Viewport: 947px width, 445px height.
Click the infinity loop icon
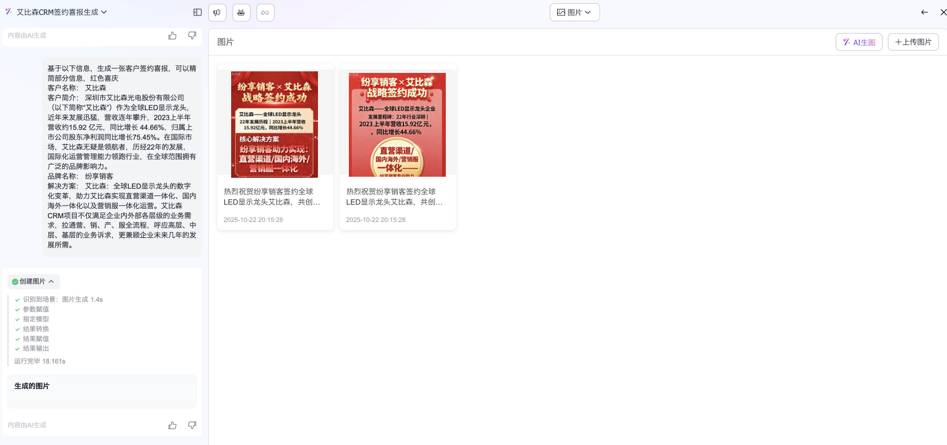(x=265, y=12)
